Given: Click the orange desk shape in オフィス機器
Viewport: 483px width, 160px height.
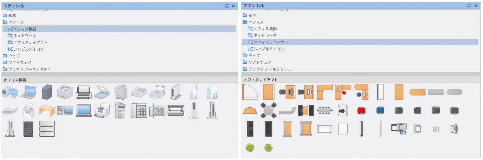Looking at the screenshot, I should tap(47, 110).
